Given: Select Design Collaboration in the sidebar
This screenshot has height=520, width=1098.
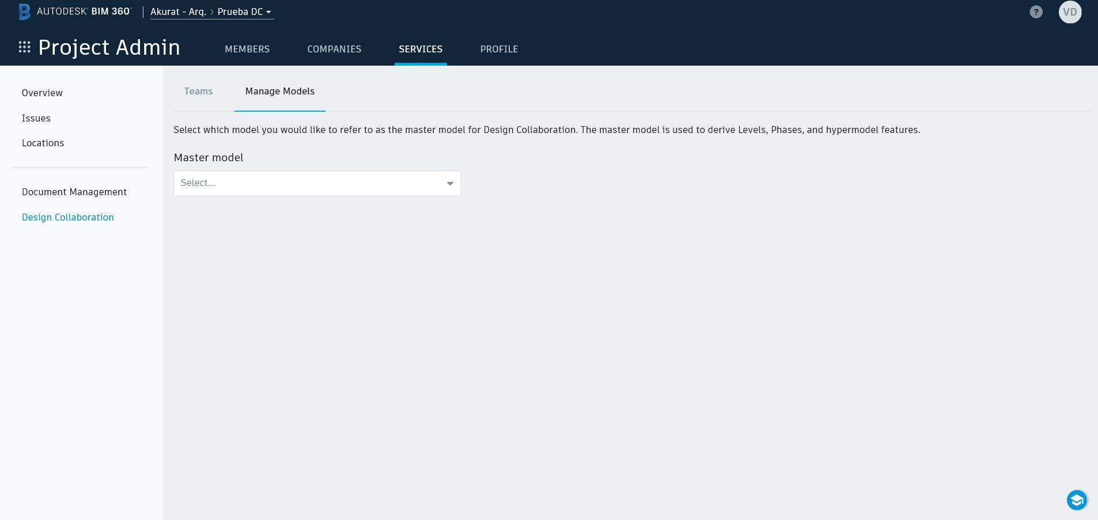Looking at the screenshot, I should pos(68,217).
